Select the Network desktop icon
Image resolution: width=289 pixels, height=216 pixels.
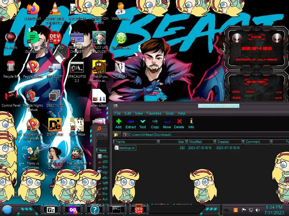pos(11,40)
